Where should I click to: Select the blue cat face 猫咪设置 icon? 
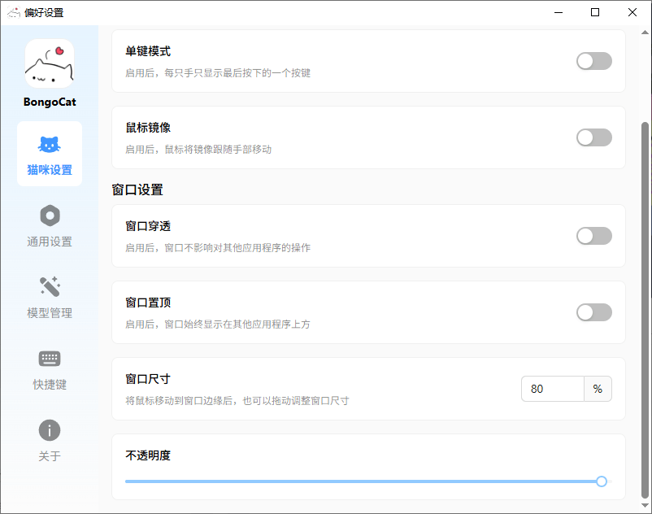pos(49,144)
